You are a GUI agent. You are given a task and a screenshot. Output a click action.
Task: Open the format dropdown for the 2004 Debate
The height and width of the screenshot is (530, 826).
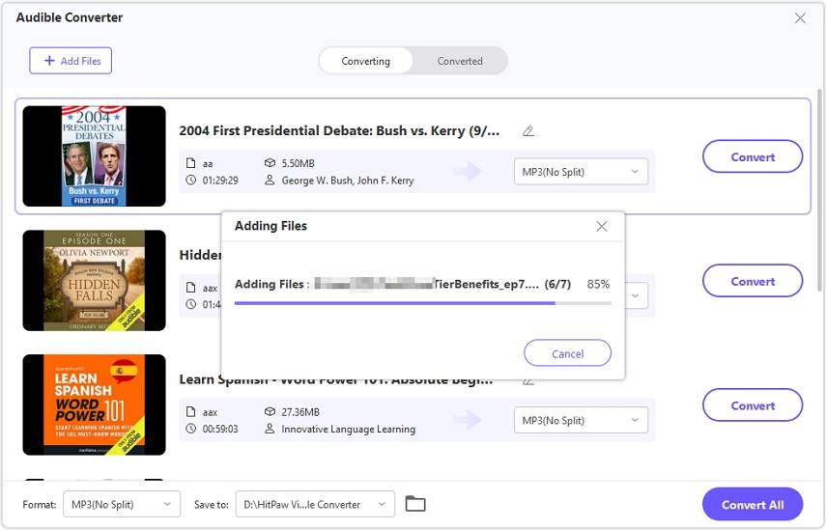(x=581, y=172)
